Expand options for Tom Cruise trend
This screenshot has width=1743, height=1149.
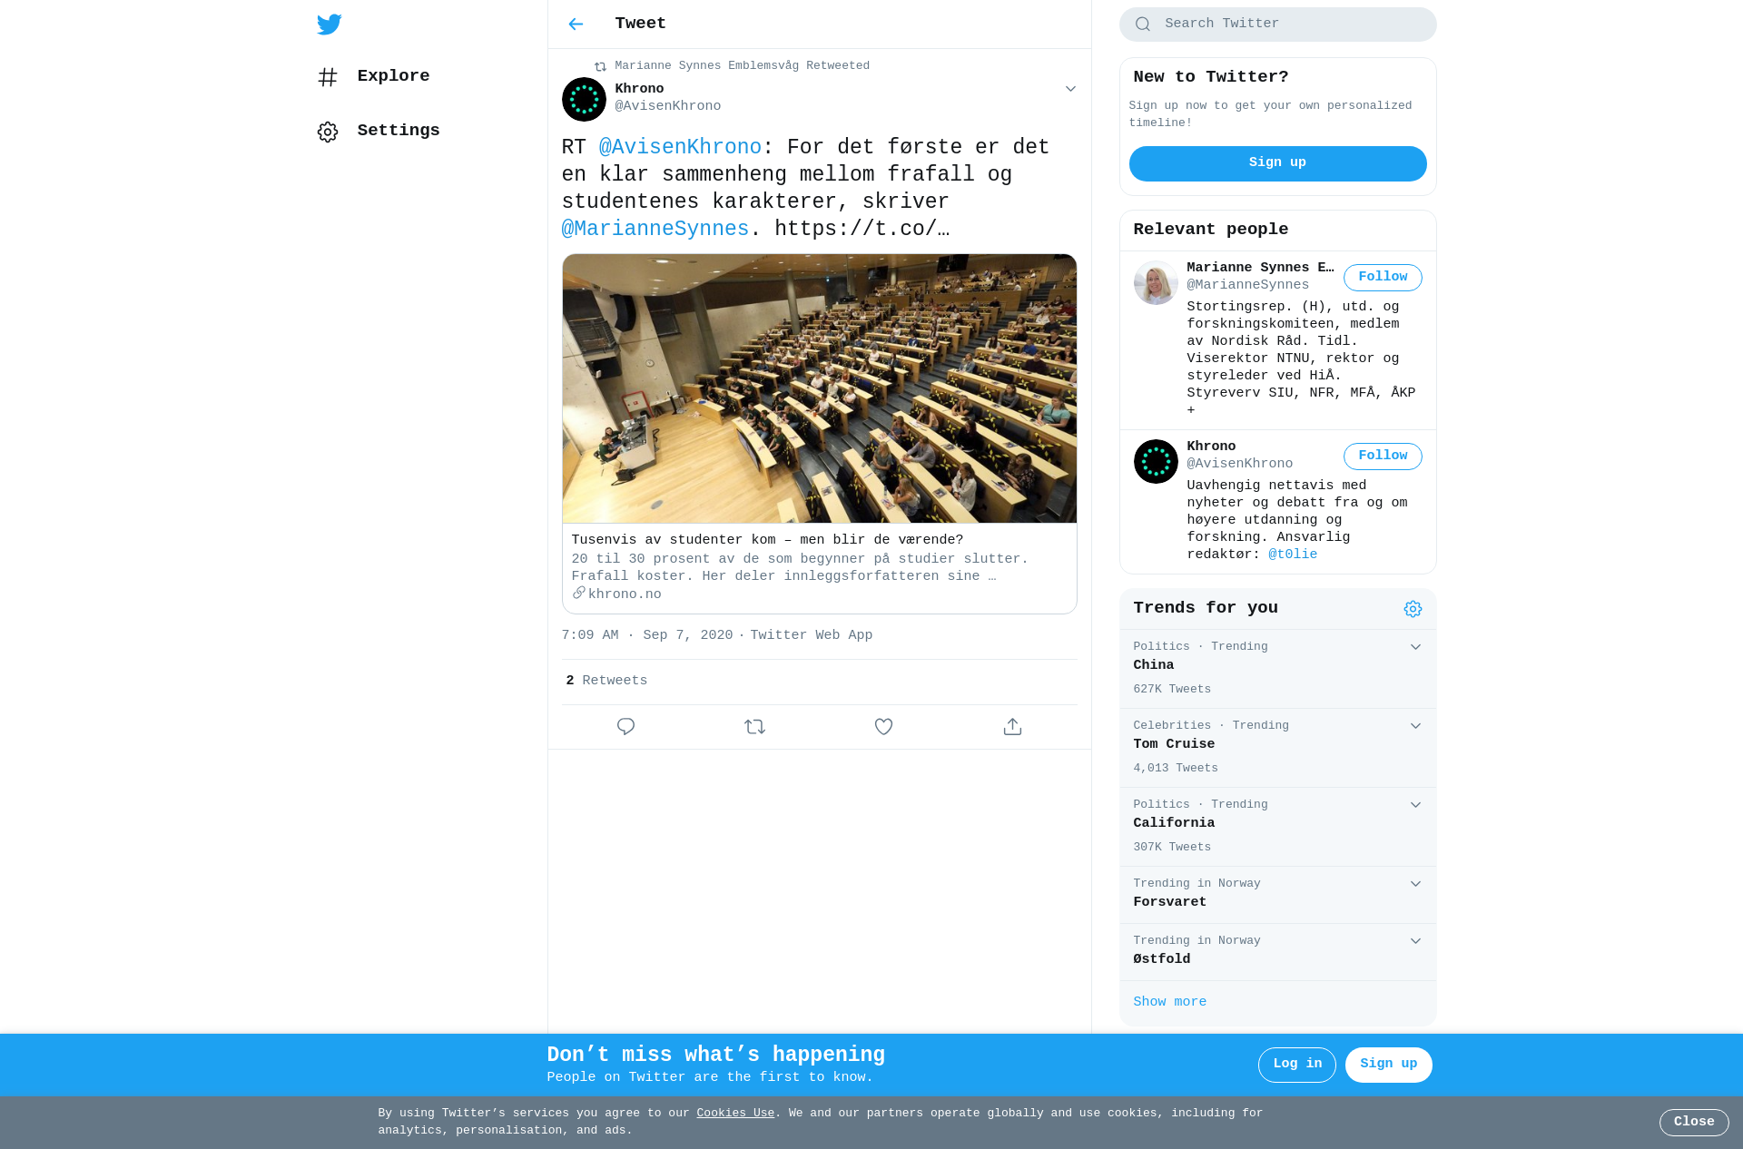[1415, 726]
